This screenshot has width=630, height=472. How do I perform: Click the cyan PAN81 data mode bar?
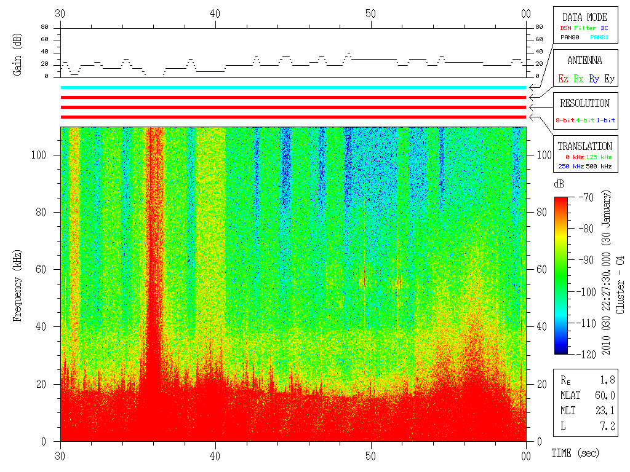pyautogui.click(x=293, y=87)
